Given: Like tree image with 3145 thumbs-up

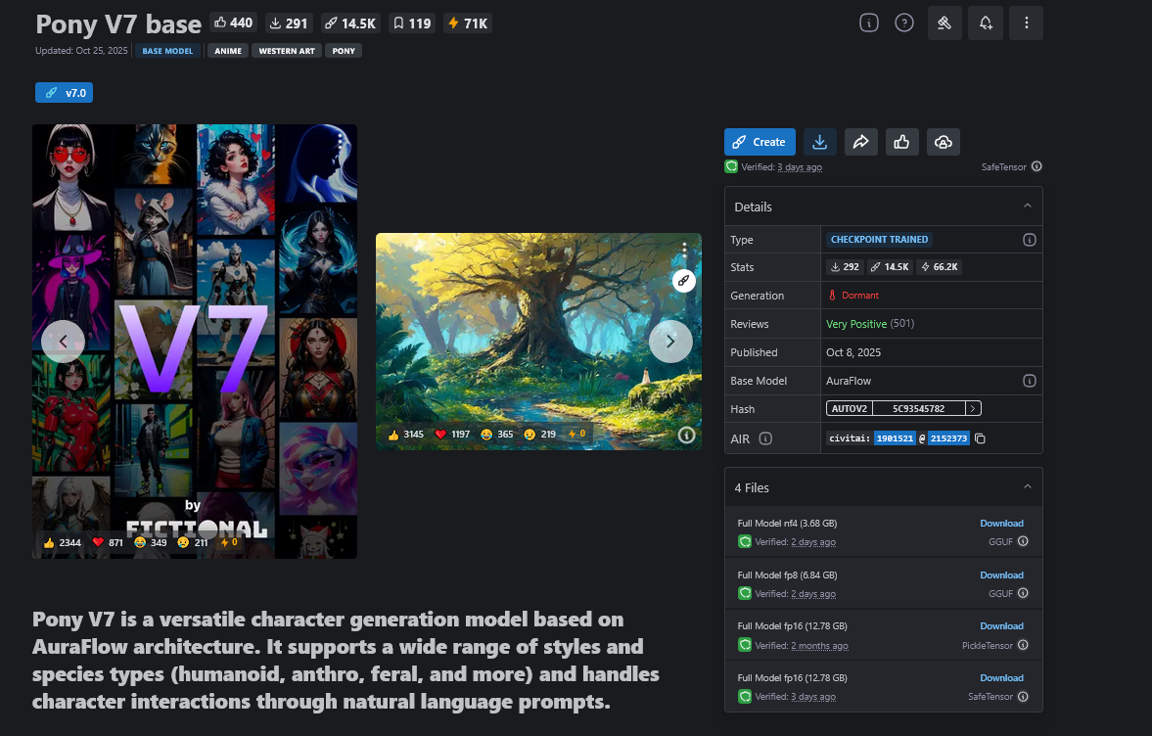Looking at the screenshot, I should click(405, 435).
